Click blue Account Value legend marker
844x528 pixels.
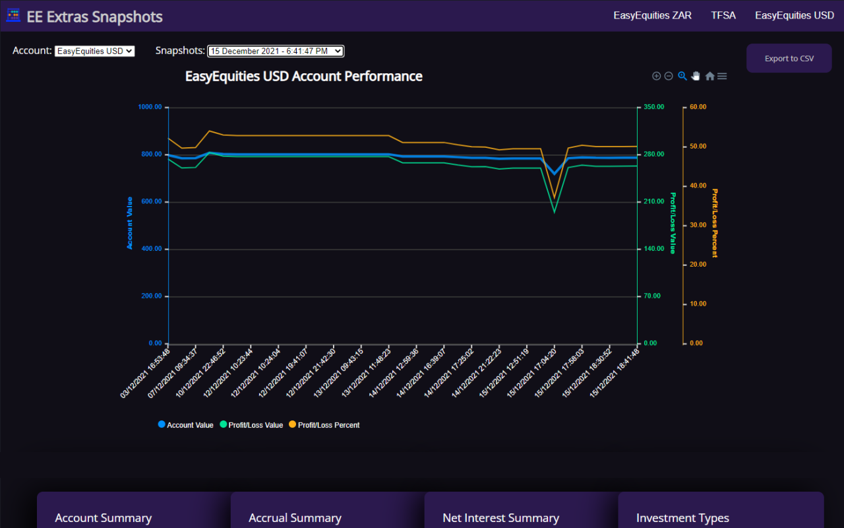pos(162,425)
